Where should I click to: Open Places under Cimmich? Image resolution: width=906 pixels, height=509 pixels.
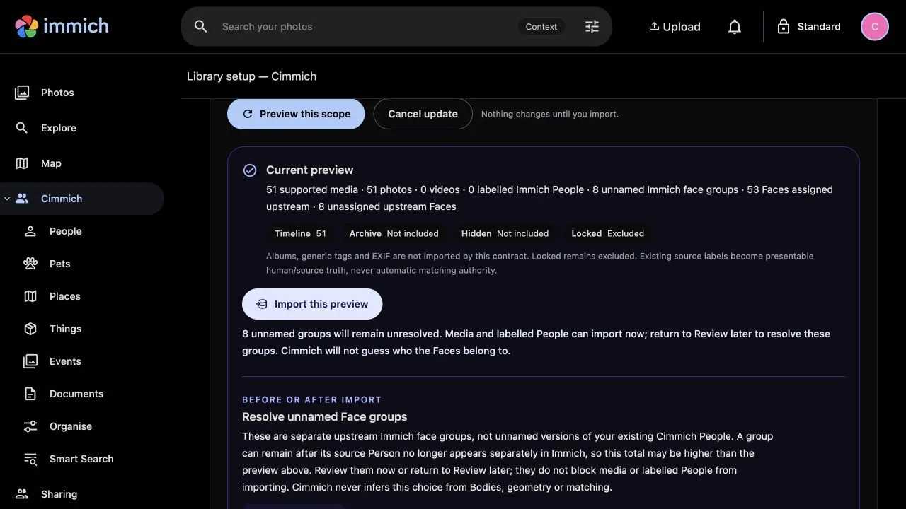(x=82, y=296)
